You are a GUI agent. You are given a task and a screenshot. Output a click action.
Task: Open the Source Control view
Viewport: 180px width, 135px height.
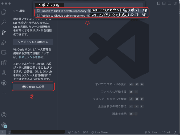pyautogui.click(x=4, y=32)
